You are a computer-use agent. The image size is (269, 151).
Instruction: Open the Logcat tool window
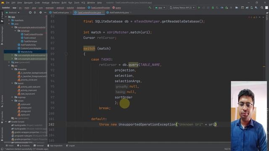(x=70, y=146)
